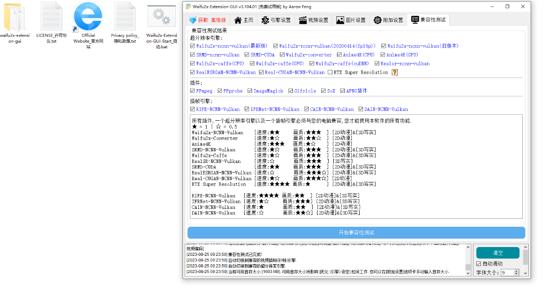Uncheck the ImageMagick plugin checkbox
The height and width of the screenshot is (293, 557).
[x=250, y=91]
